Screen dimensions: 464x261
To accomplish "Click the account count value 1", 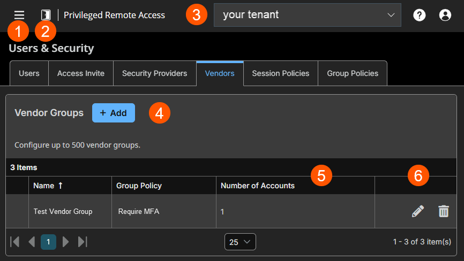I will (222, 212).
